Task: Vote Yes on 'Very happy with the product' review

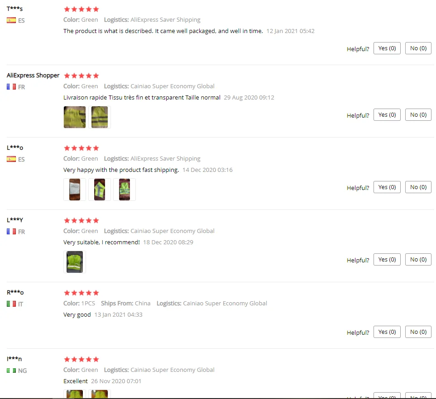Action: pyautogui.click(x=387, y=187)
